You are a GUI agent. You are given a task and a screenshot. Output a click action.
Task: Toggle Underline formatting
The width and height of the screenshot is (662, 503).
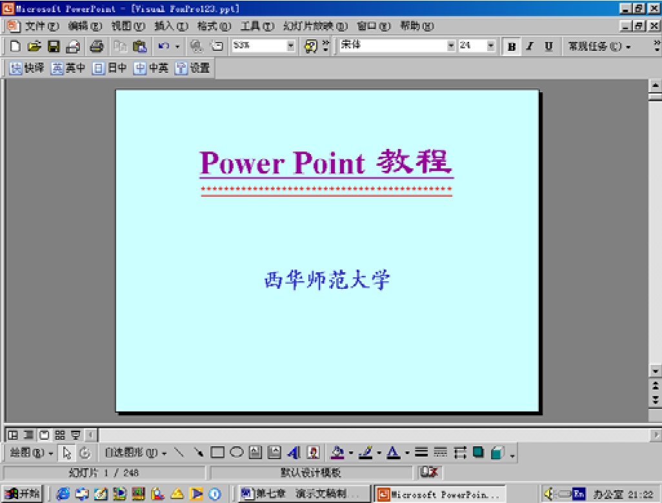[548, 46]
